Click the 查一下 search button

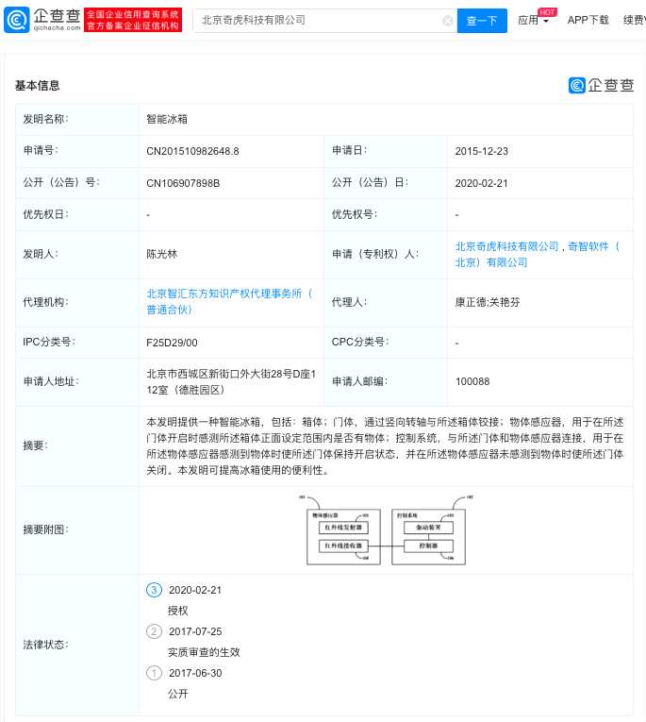pyautogui.click(x=482, y=21)
